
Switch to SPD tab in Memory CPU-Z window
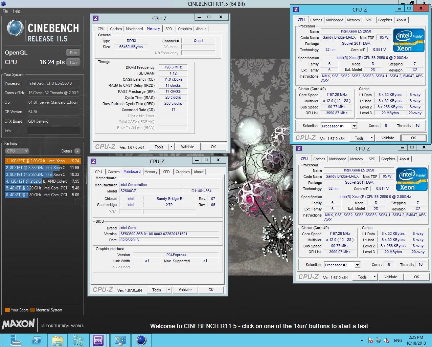(169, 29)
